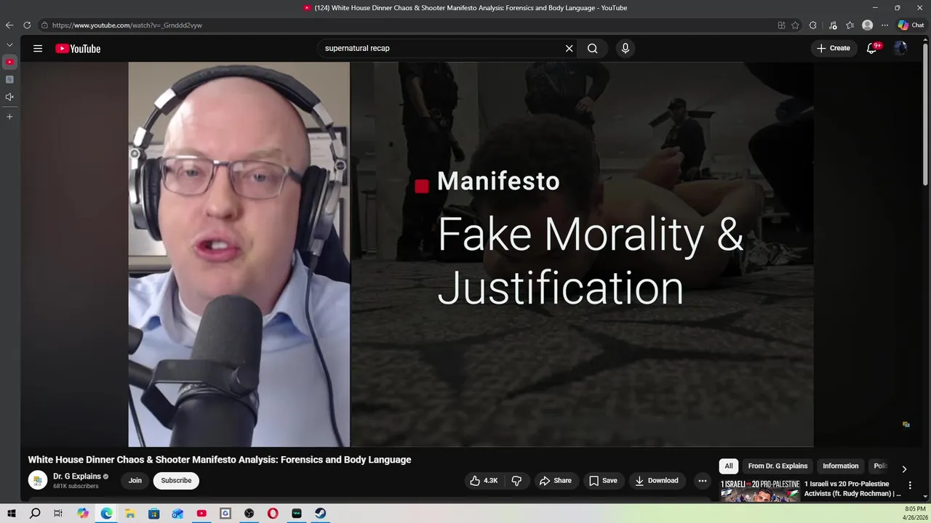The image size is (931, 523).
Task: Open Windows taskbar search
Action: (x=35, y=514)
